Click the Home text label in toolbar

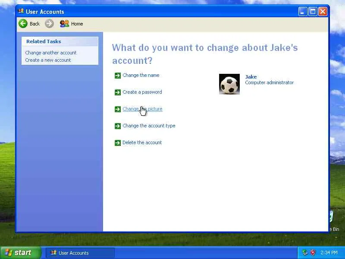tap(77, 24)
